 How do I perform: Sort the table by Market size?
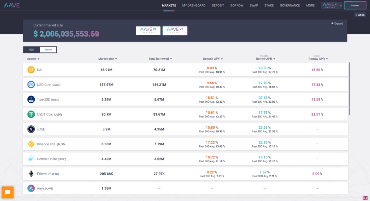coord(108,59)
